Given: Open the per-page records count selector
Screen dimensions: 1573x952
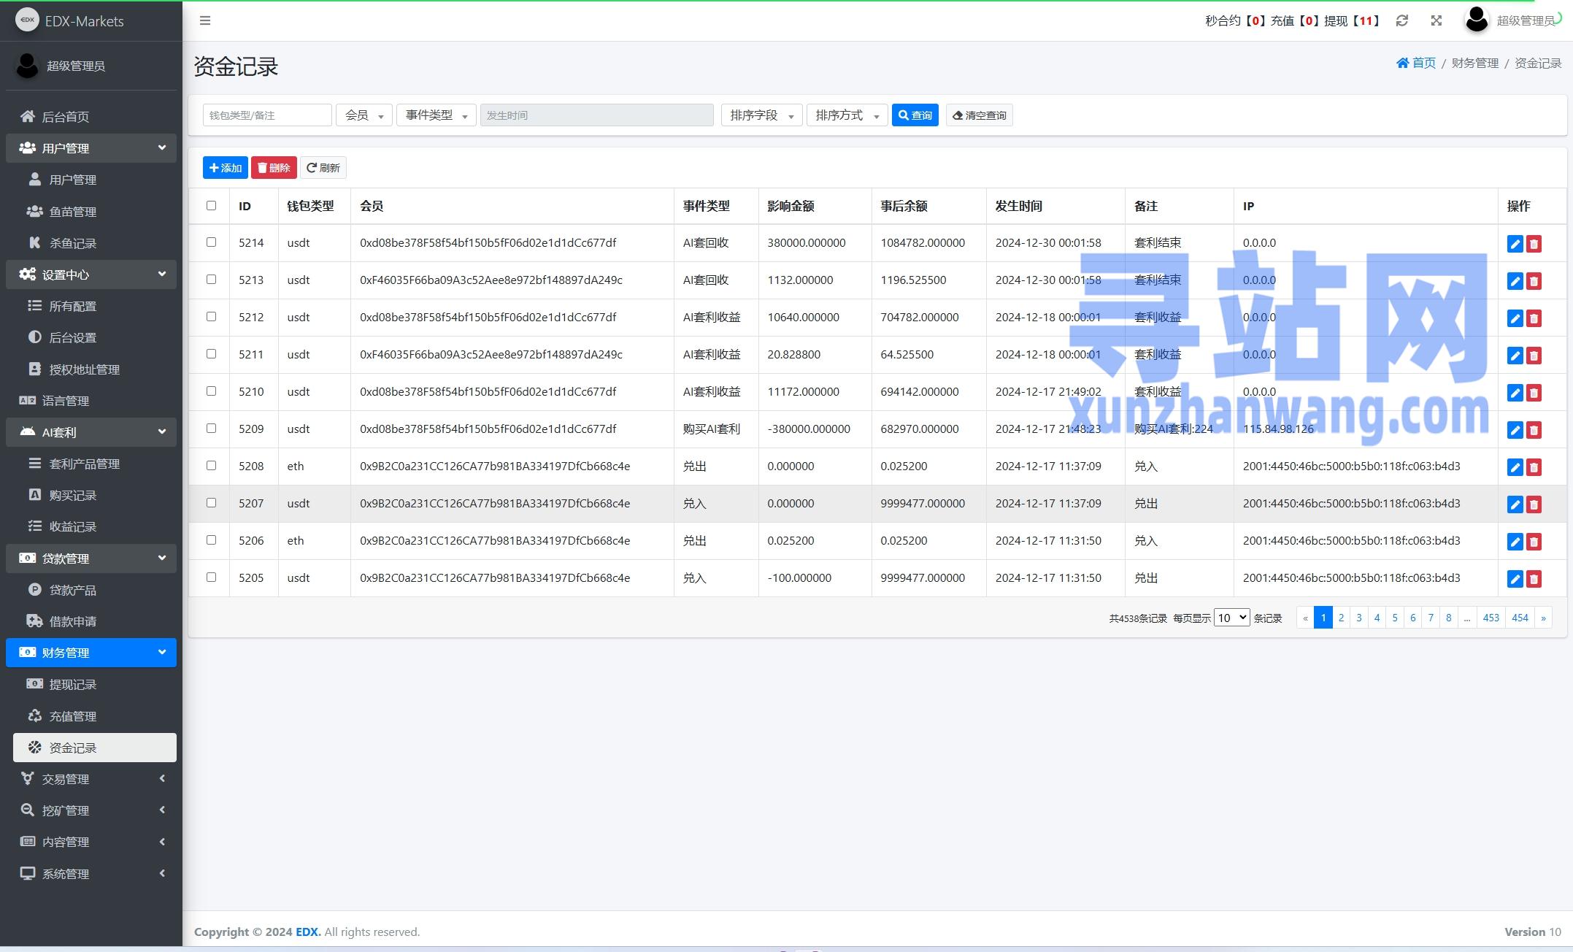Looking at the screenshot, I should point(1231,618).
